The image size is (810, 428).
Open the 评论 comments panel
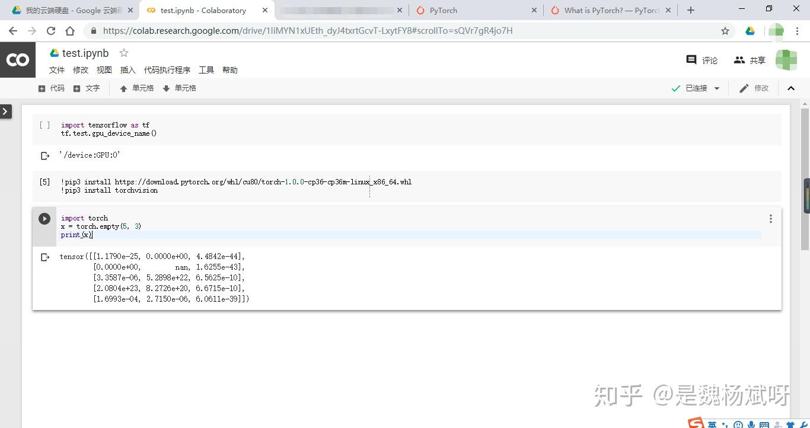(x=701, y=60)
